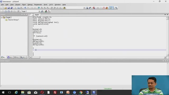The width and height of the screenshot is (169, 95).
Task: Open the Project menu
Action: tap(18, 5)
